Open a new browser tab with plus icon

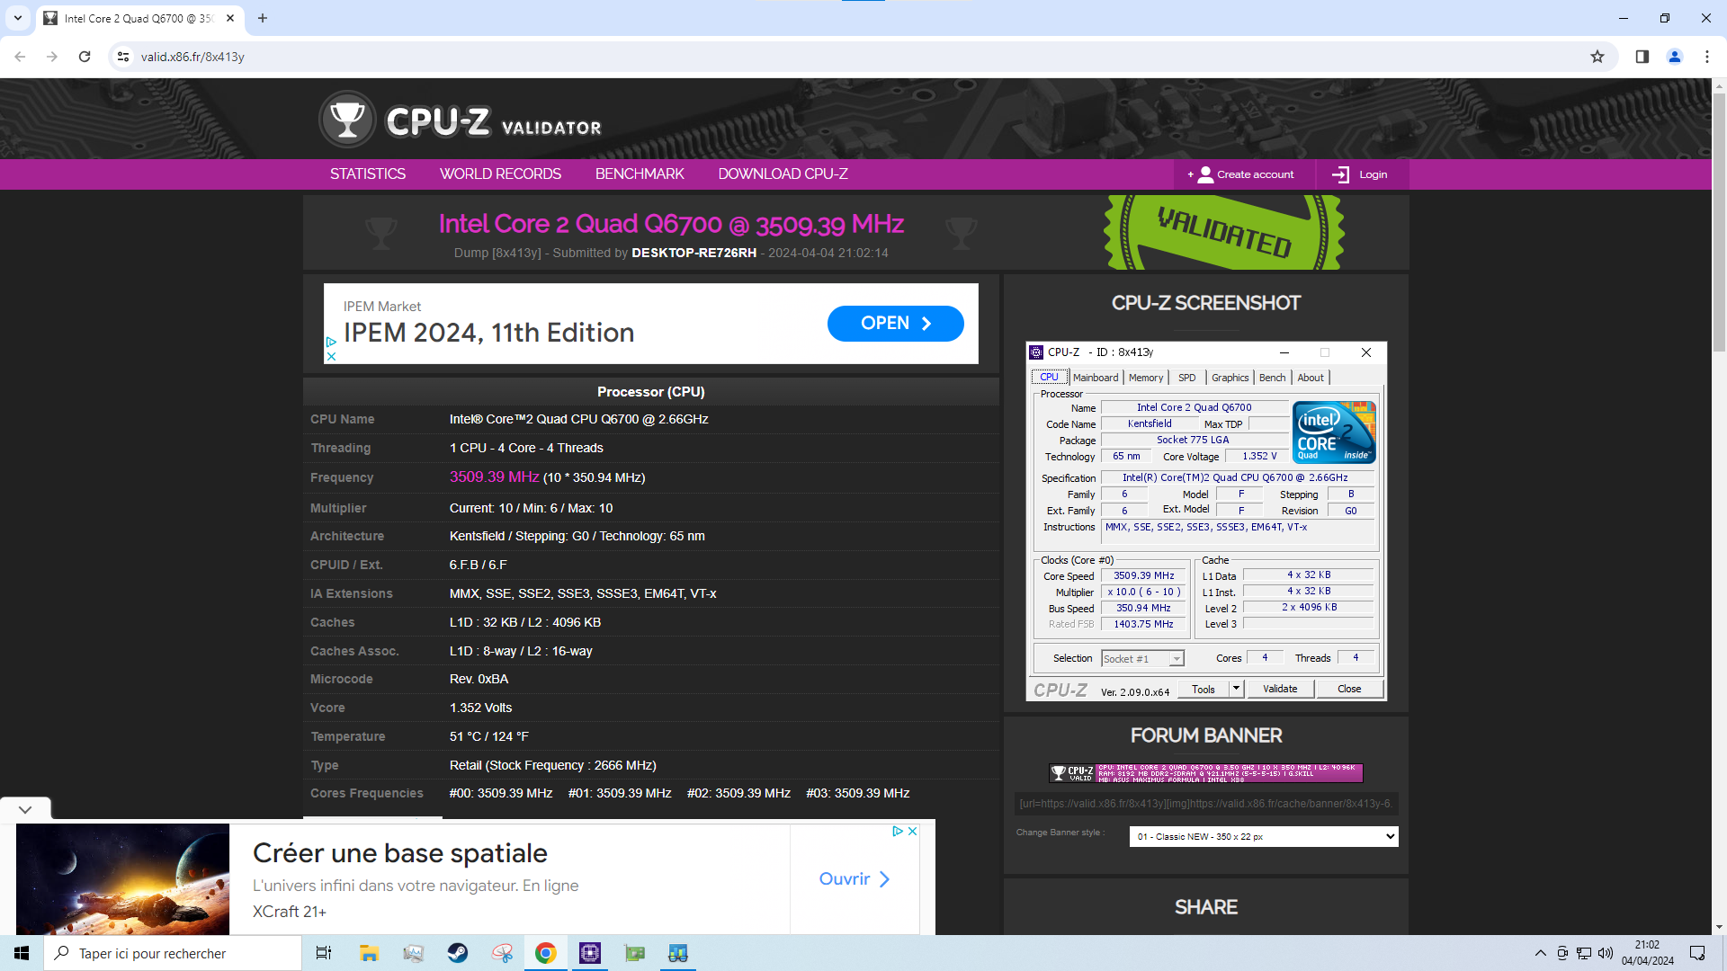click(x=263, y=18)
